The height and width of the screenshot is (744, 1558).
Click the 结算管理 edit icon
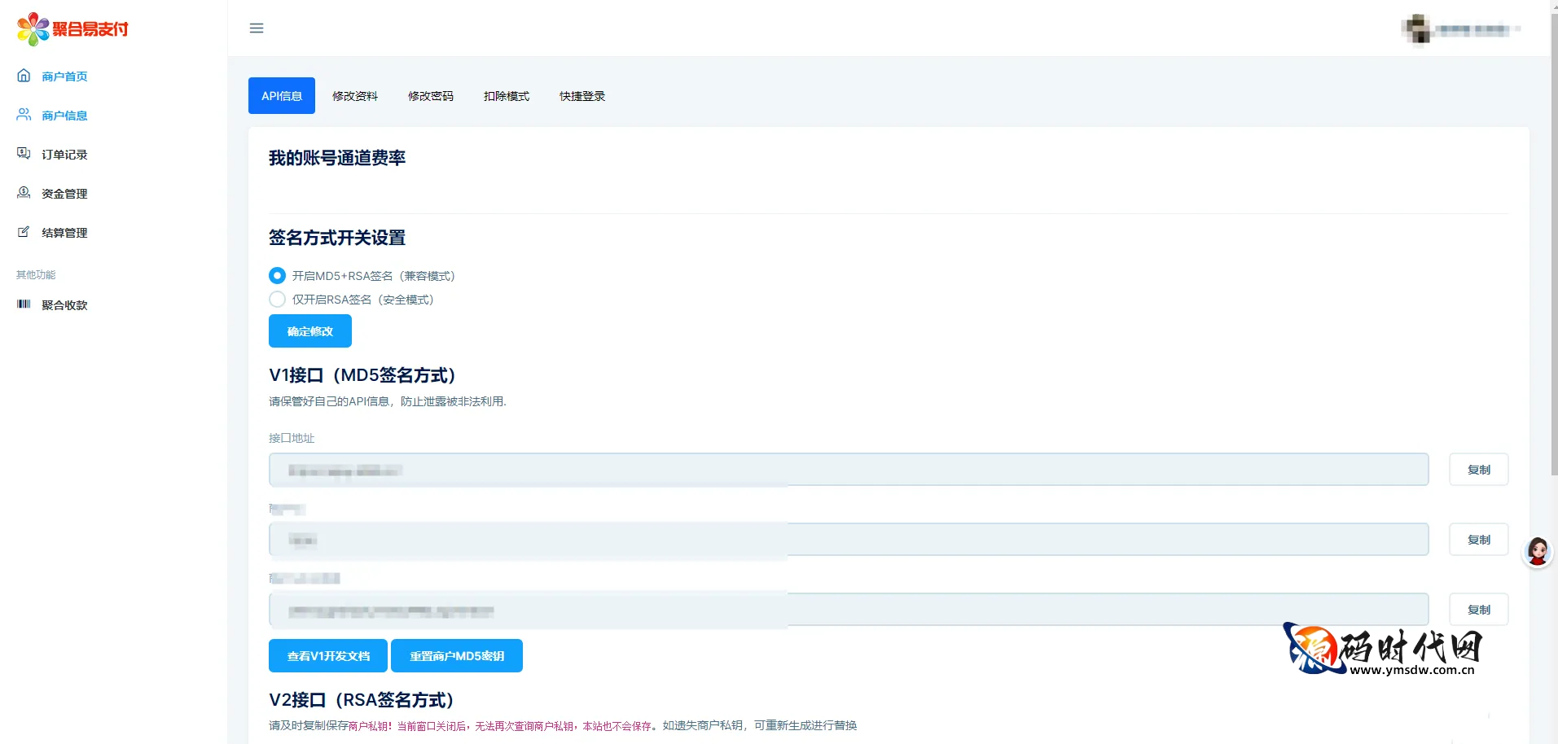click(x=24, y=232)
